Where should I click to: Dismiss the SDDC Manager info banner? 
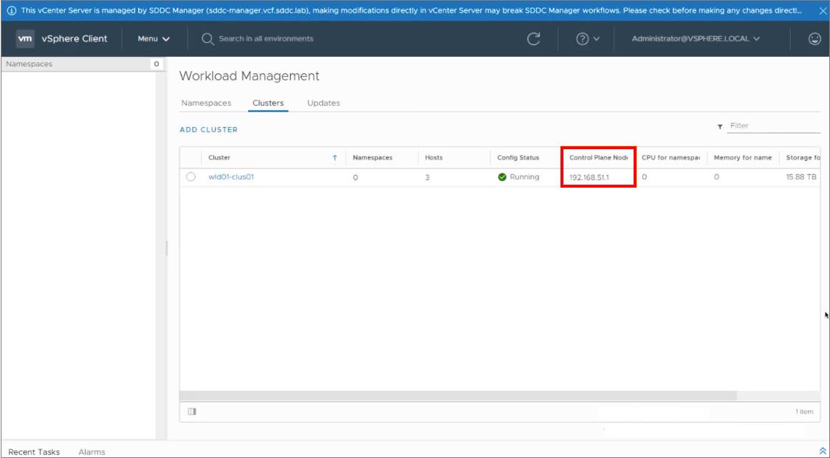[823, 10]
